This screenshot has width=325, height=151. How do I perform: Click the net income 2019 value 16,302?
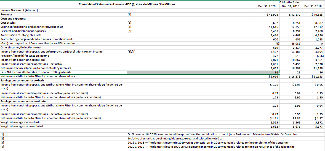(296, 68)
